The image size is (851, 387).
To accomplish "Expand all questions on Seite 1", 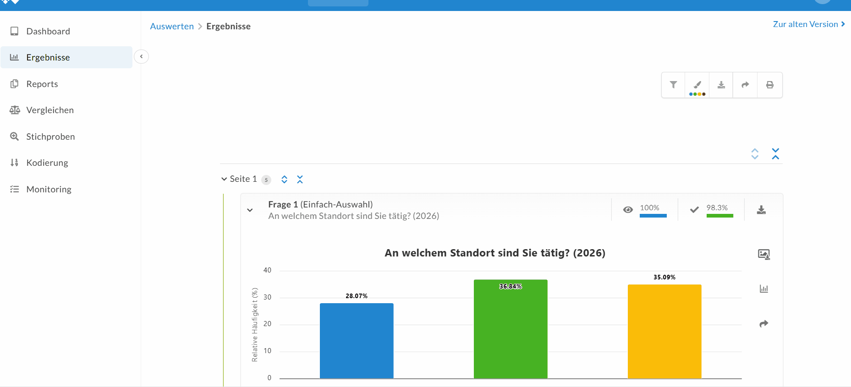I will [284, 179].
